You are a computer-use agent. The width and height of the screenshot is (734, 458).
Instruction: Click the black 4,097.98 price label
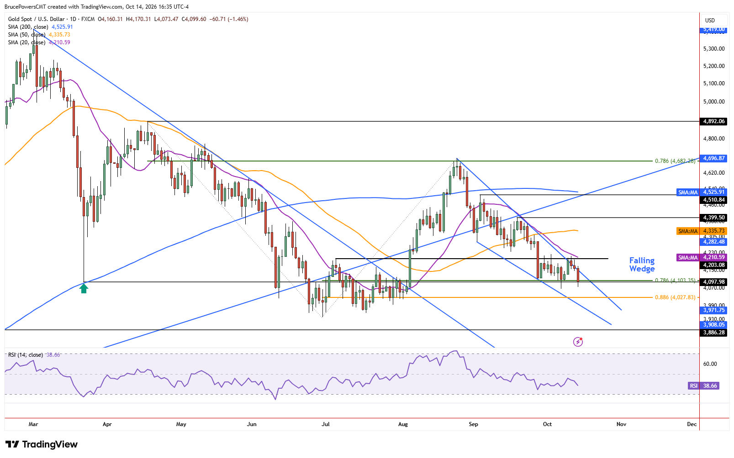[713, 282]
